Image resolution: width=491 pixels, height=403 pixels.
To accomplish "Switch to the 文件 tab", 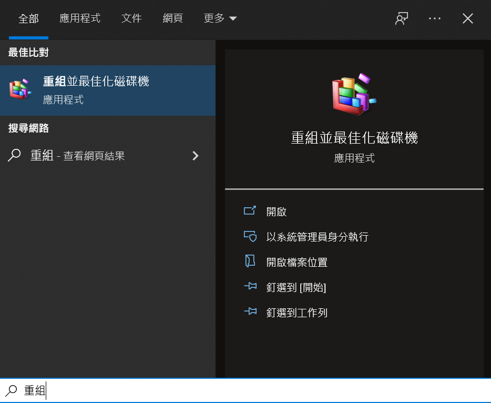I will (x=131, y=18).
